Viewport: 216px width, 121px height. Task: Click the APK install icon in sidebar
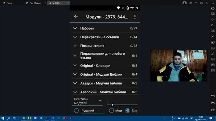pyautogui.click(x=213, y=48)
